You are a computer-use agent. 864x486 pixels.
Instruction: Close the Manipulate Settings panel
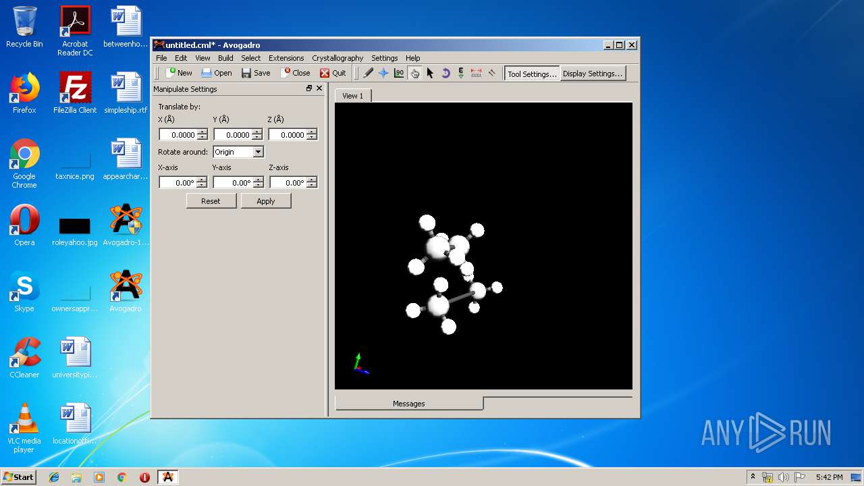pyautogui.click(x=319, y=88)
